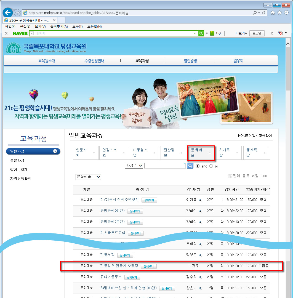Image resolution: width=293 pixels, height=298 pixels.
Task: Open the 즐겨찾기(A) menu
Action: click(x=59, y=26)
